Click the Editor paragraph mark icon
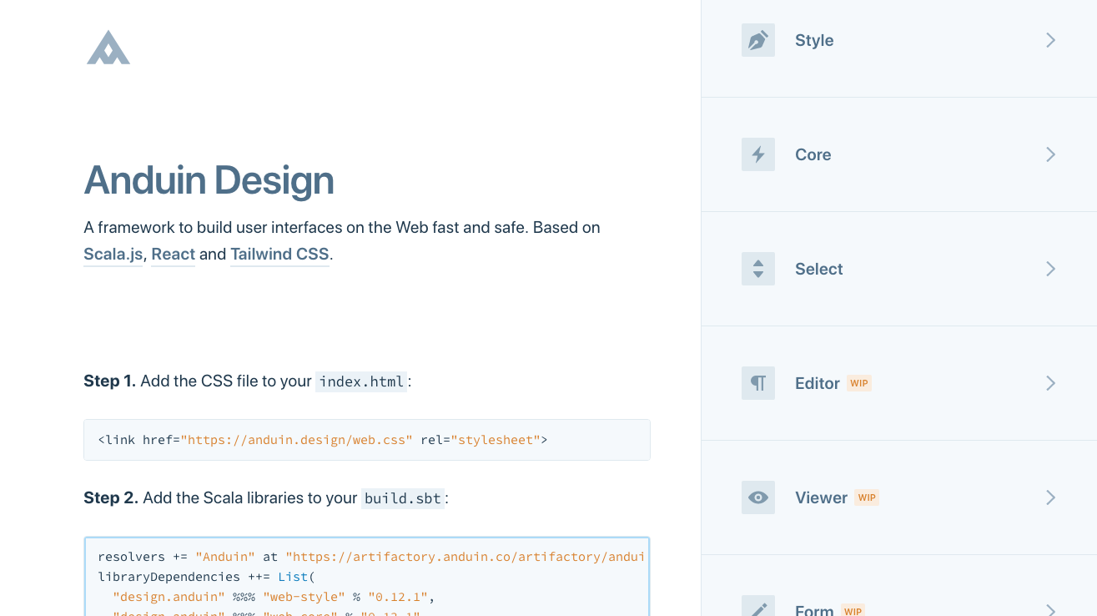 point(758,383)
